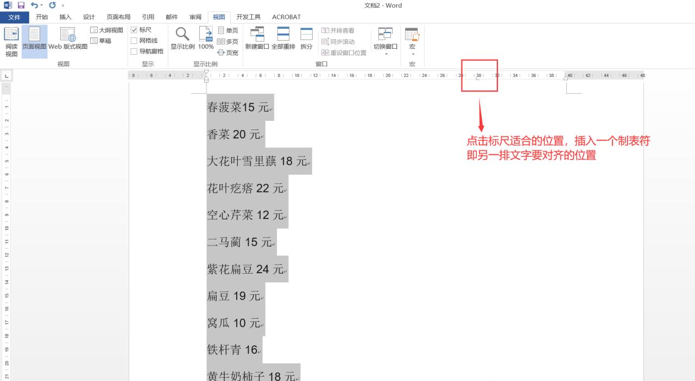
Task: Switch to the 邮件 ribbon tab
Action: click(172, 17)
